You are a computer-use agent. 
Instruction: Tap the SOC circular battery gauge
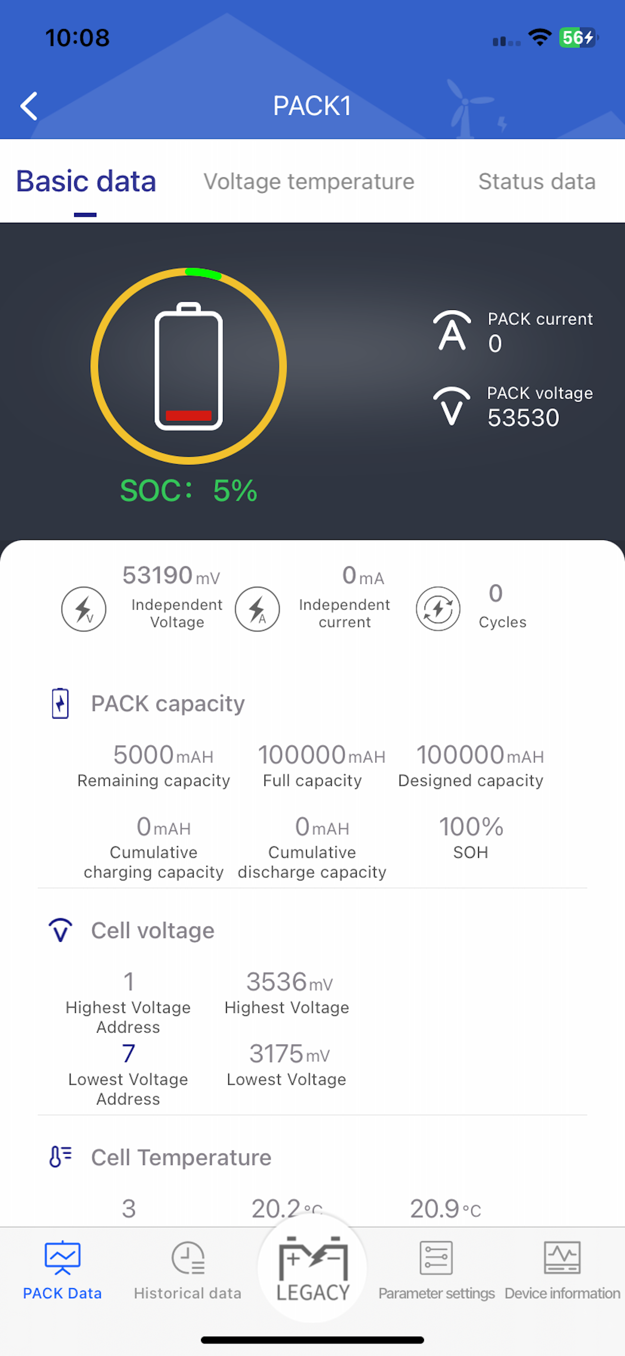(189, 366)
